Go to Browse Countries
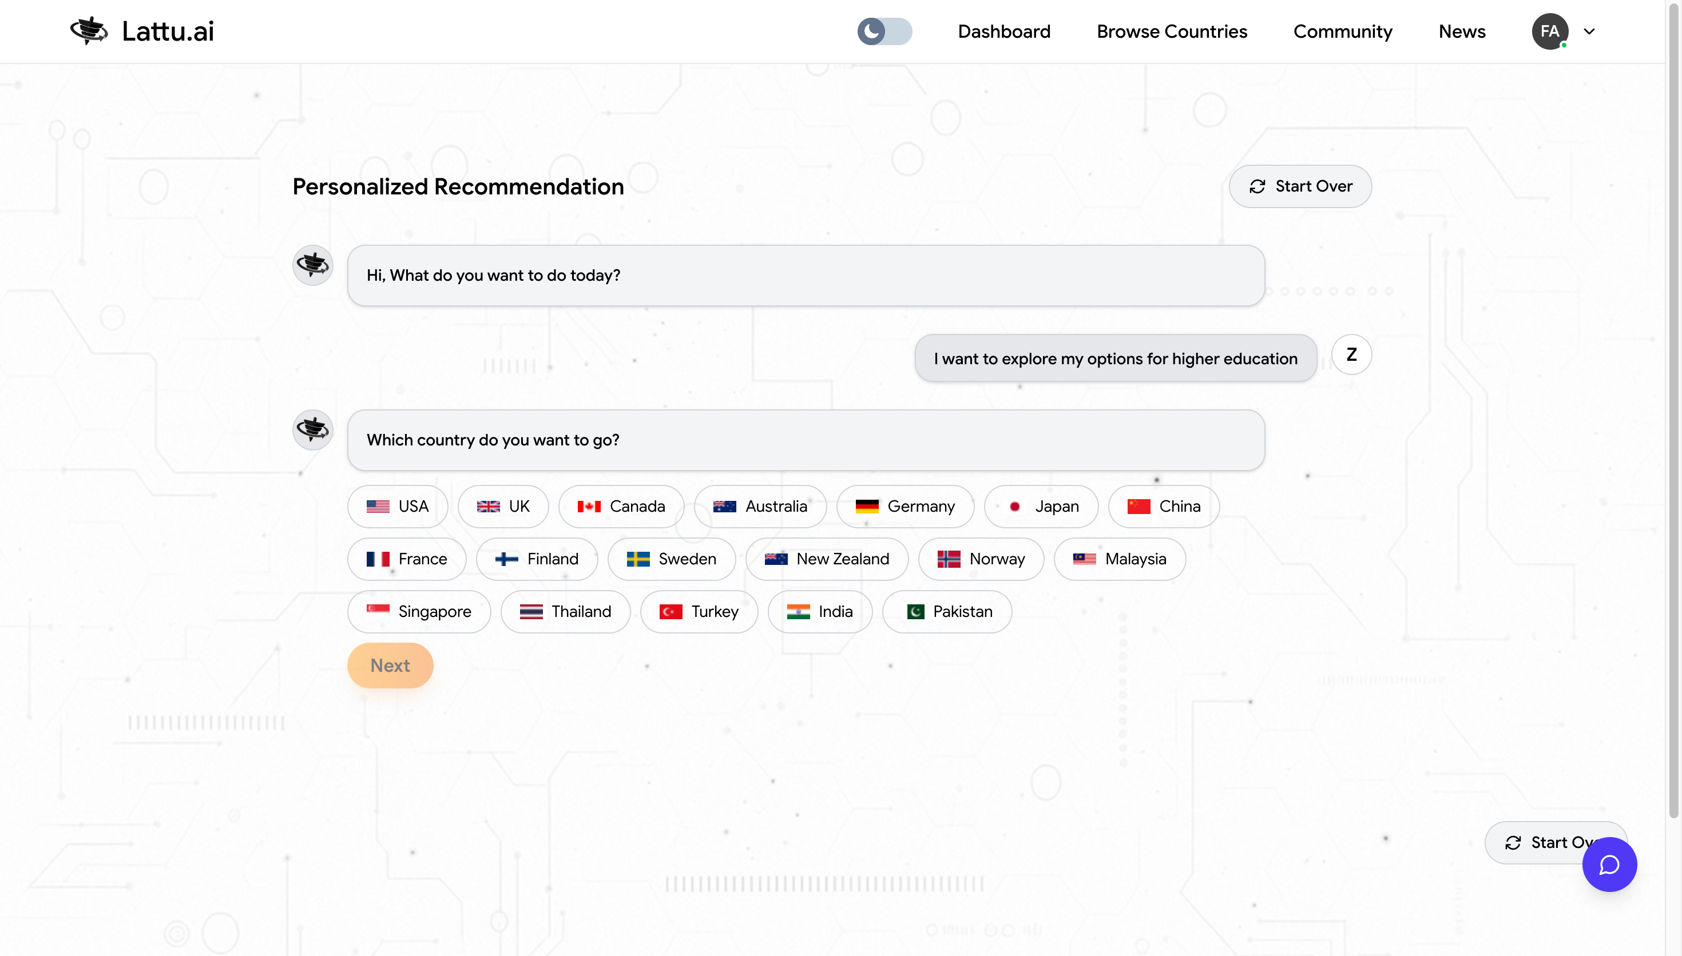The height and width of the screenshot is (956, 1682). tap(1171, 31)
